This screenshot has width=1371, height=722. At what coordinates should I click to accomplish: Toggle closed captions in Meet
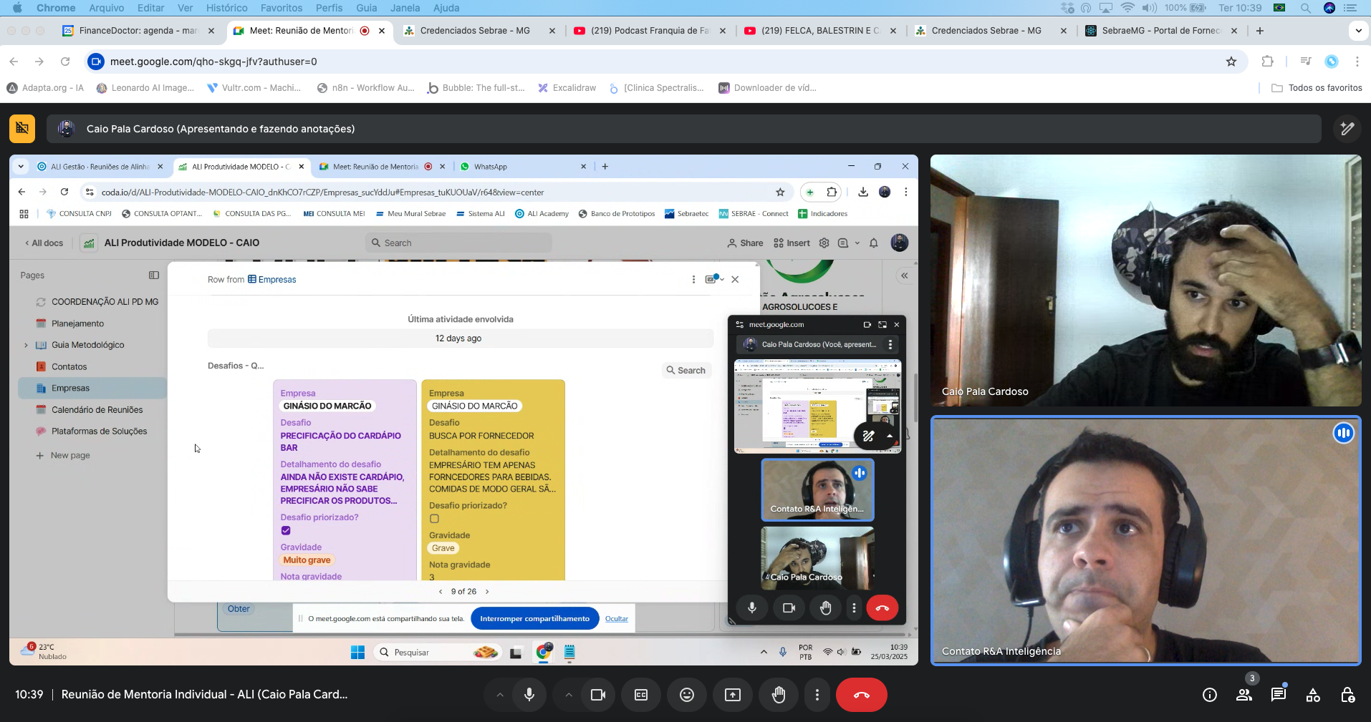point(641,695)
